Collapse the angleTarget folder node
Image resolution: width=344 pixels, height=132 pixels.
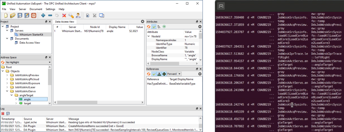[11, 95]
